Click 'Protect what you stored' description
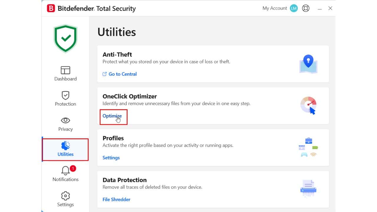Viewport: 377px width, 212px height. (x=166, y=62)
